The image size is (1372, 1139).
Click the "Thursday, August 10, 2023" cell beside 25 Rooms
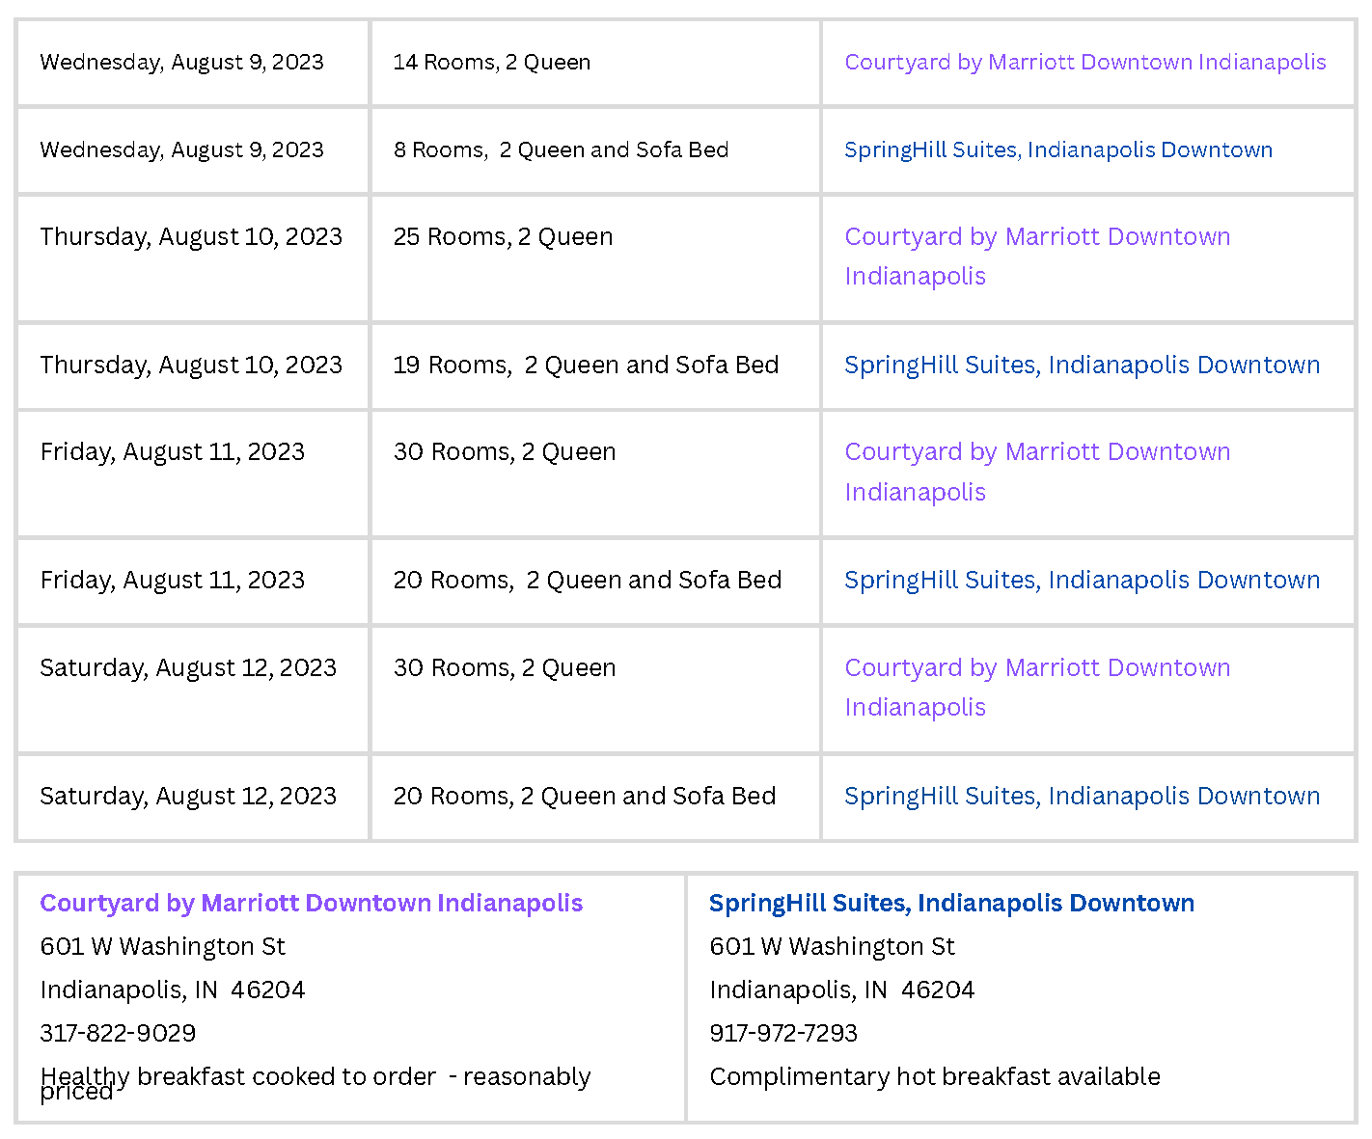point(191,237)
